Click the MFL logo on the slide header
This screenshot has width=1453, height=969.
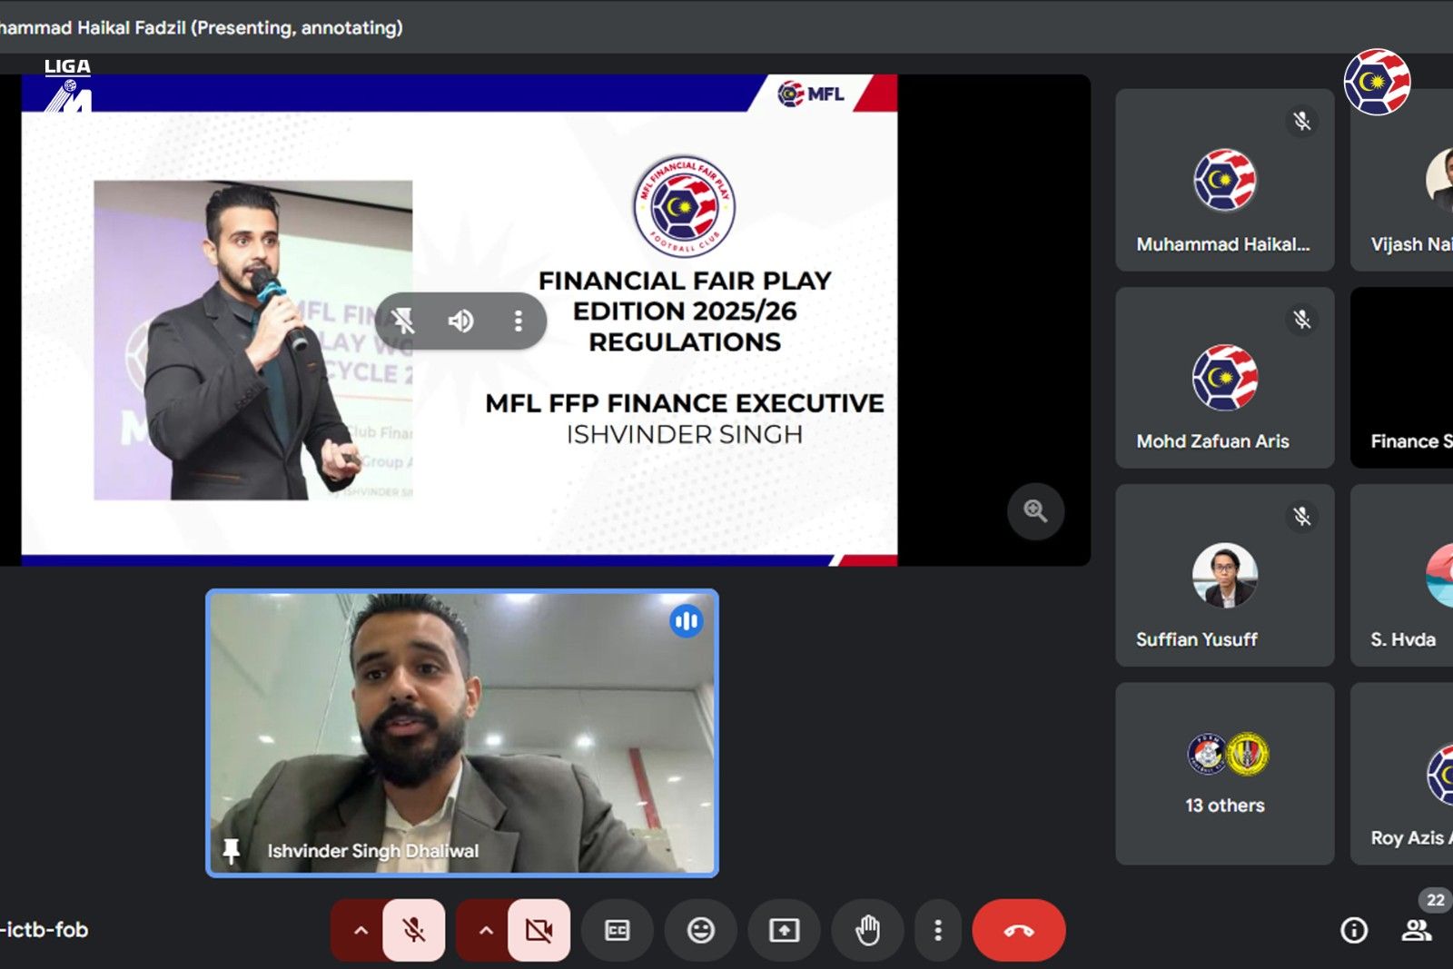pyautogui.click(x=811, y=94)
